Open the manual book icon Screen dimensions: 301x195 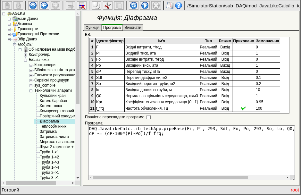pos(170,5)
